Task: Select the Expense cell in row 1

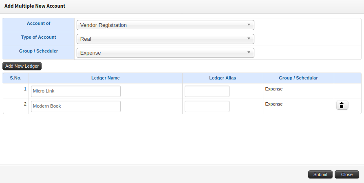Action: coord(274,89)
